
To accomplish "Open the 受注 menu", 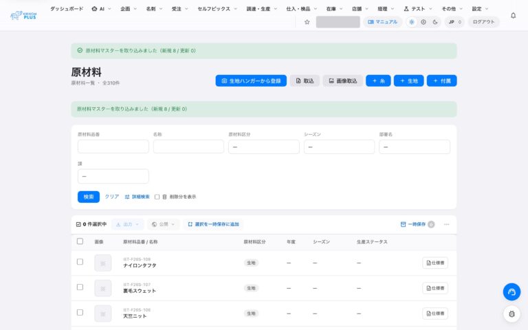I will point(180,9).
